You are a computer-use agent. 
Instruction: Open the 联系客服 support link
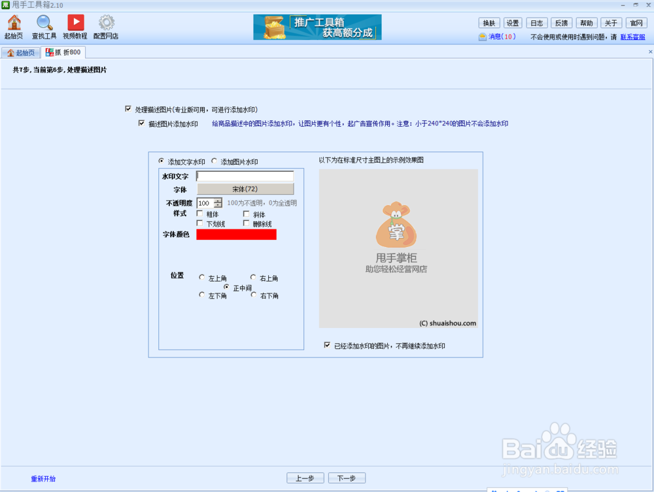632,37
